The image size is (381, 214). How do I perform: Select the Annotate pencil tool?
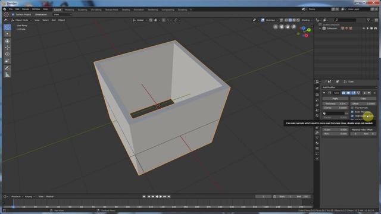[7, 68]
